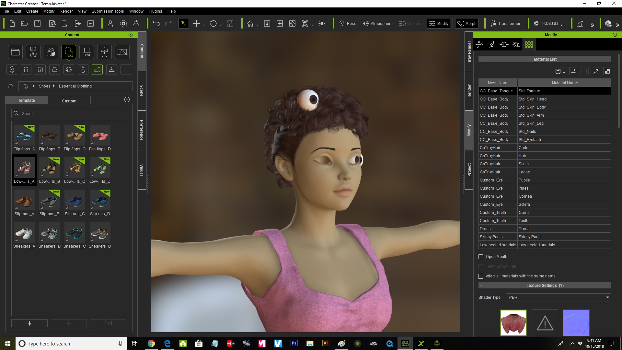Click the Save file icon
The width and height of the screenshot is (622, 350).
38,24
